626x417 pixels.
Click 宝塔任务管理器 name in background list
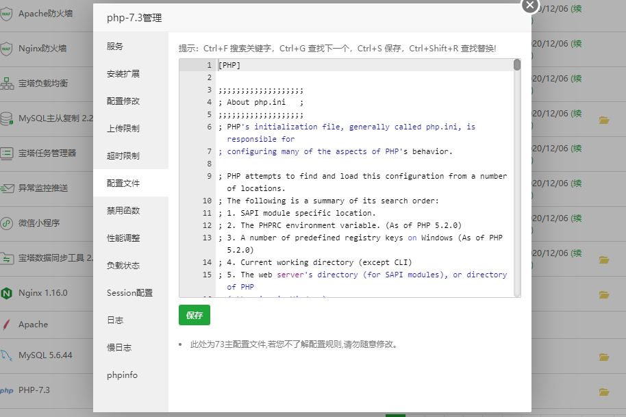click(47, 153)
